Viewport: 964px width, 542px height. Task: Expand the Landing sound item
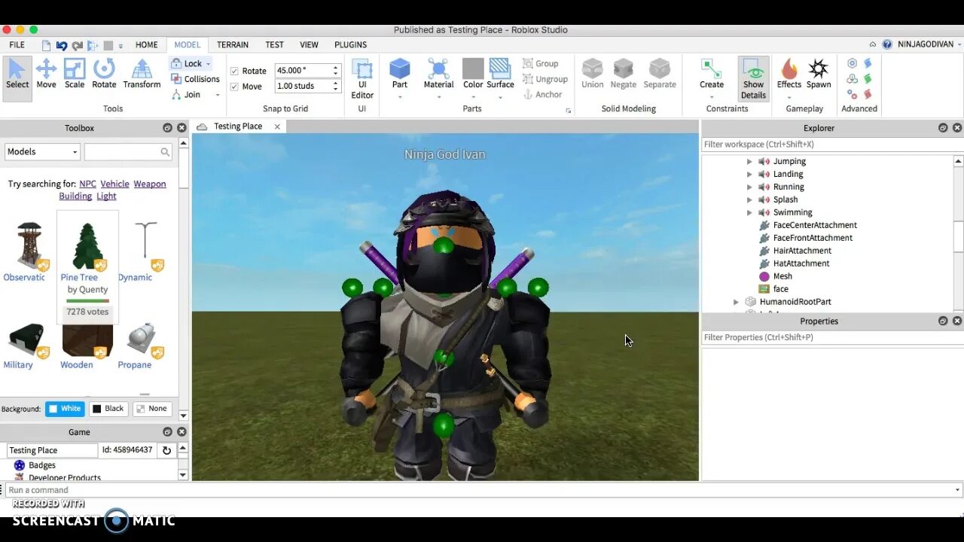tap(749, 174)
